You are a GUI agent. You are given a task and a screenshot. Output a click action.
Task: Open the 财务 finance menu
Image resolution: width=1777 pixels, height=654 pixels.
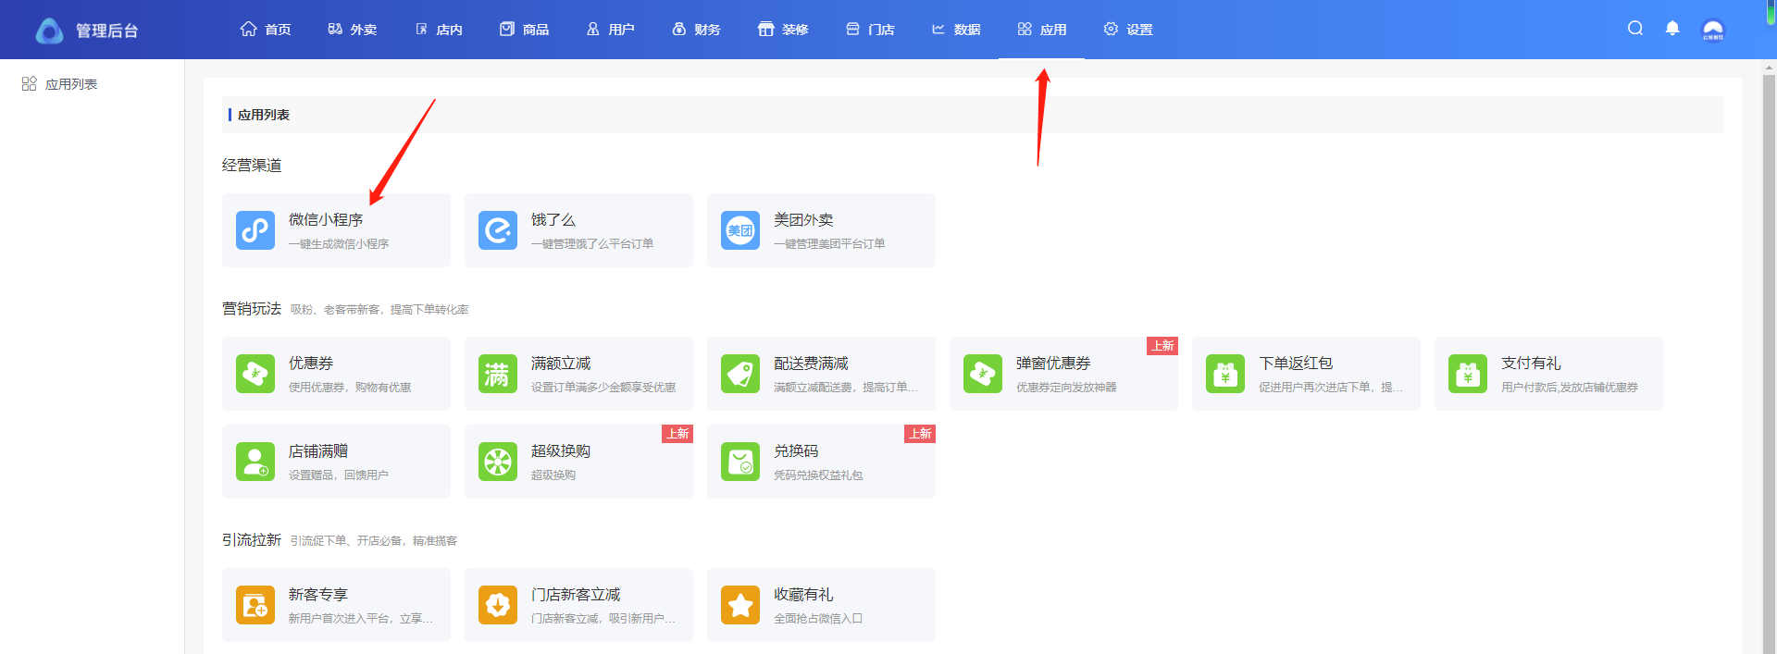coord(696,30)
